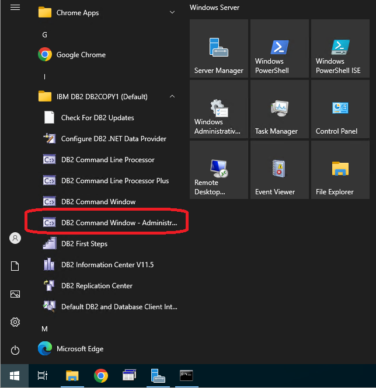Click the DB2 First Steps icon
376x388 pixels.
point(50,244)
